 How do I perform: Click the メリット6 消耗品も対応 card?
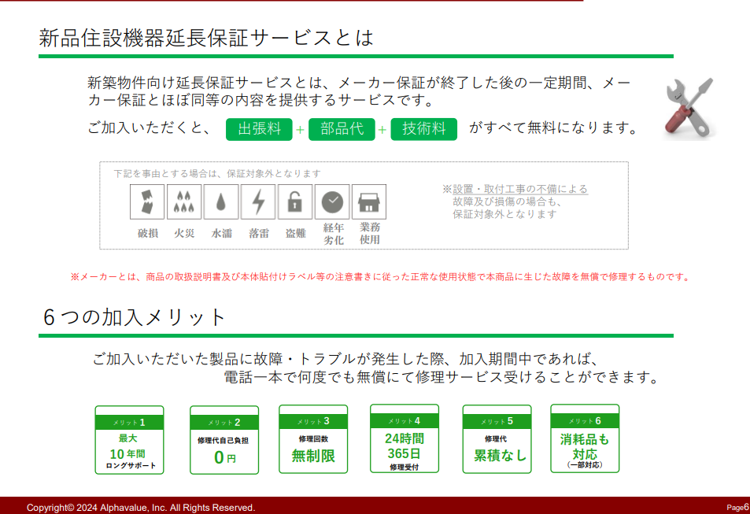(585, 439)
